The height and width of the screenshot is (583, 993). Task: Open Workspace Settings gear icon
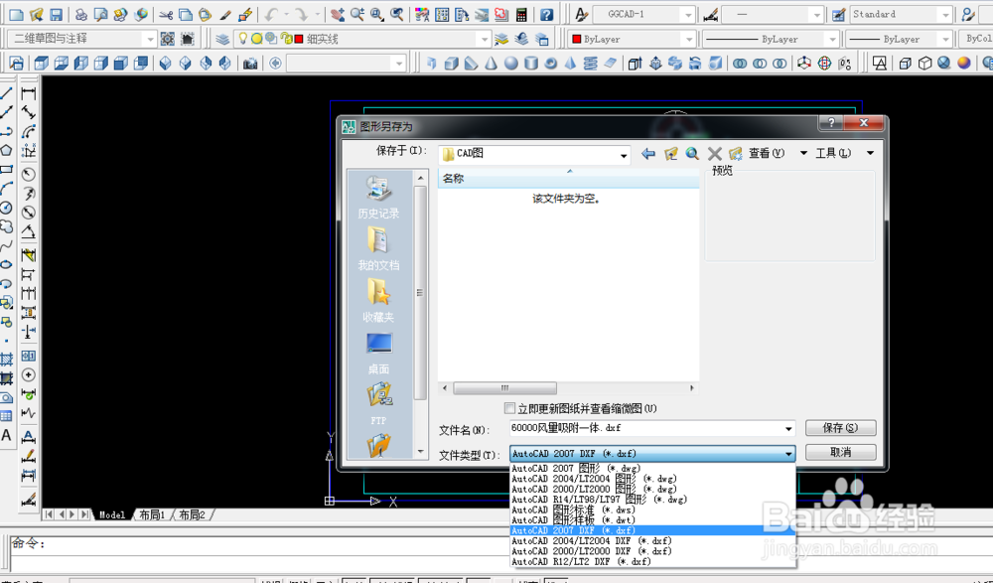167,39
